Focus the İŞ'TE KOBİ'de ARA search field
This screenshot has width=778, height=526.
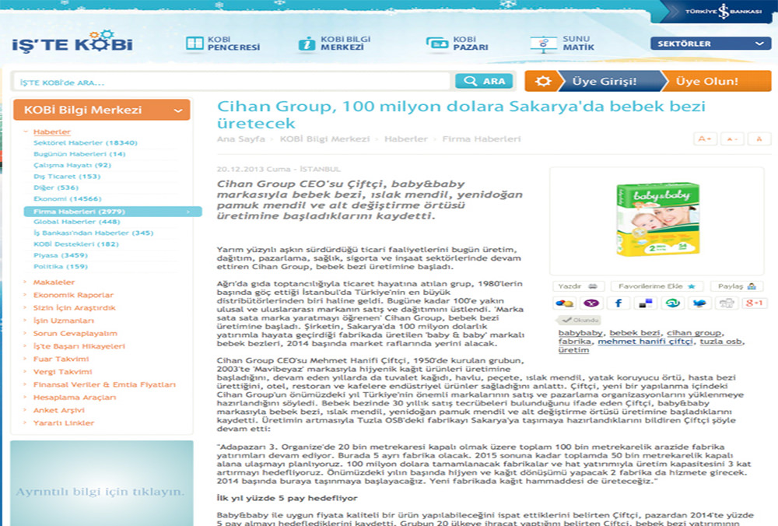tap(232, 82)
